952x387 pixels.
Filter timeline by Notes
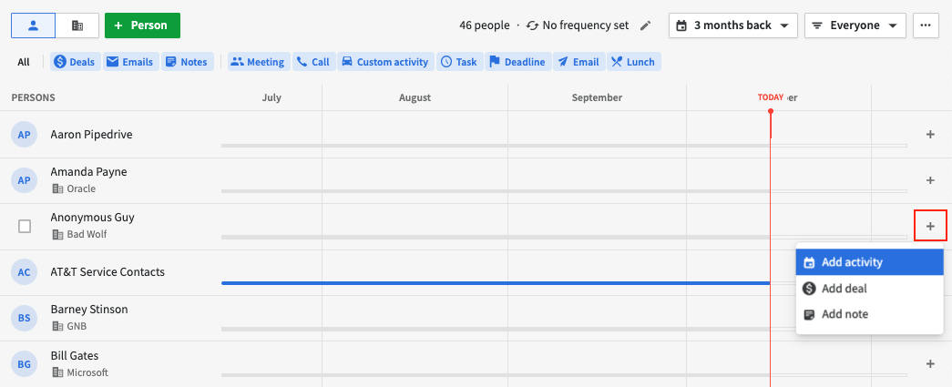[187, 62]
